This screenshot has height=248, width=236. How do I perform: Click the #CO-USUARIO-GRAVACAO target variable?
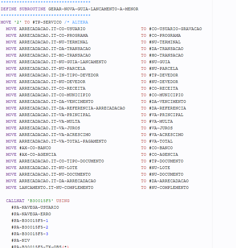click(x=175, y=29)
